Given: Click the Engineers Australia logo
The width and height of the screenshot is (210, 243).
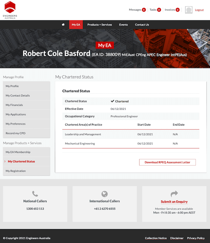Looking at the screenshot, I should click(10, 10).
